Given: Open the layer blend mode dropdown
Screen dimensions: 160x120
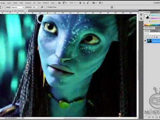Looking at the screenshot, I should click(152, 34).
